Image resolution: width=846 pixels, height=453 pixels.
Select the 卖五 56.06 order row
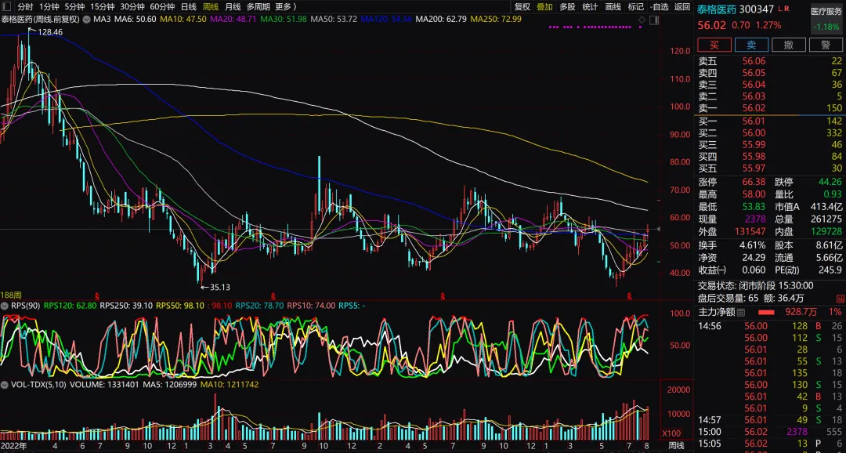click(x=770, y=61)
